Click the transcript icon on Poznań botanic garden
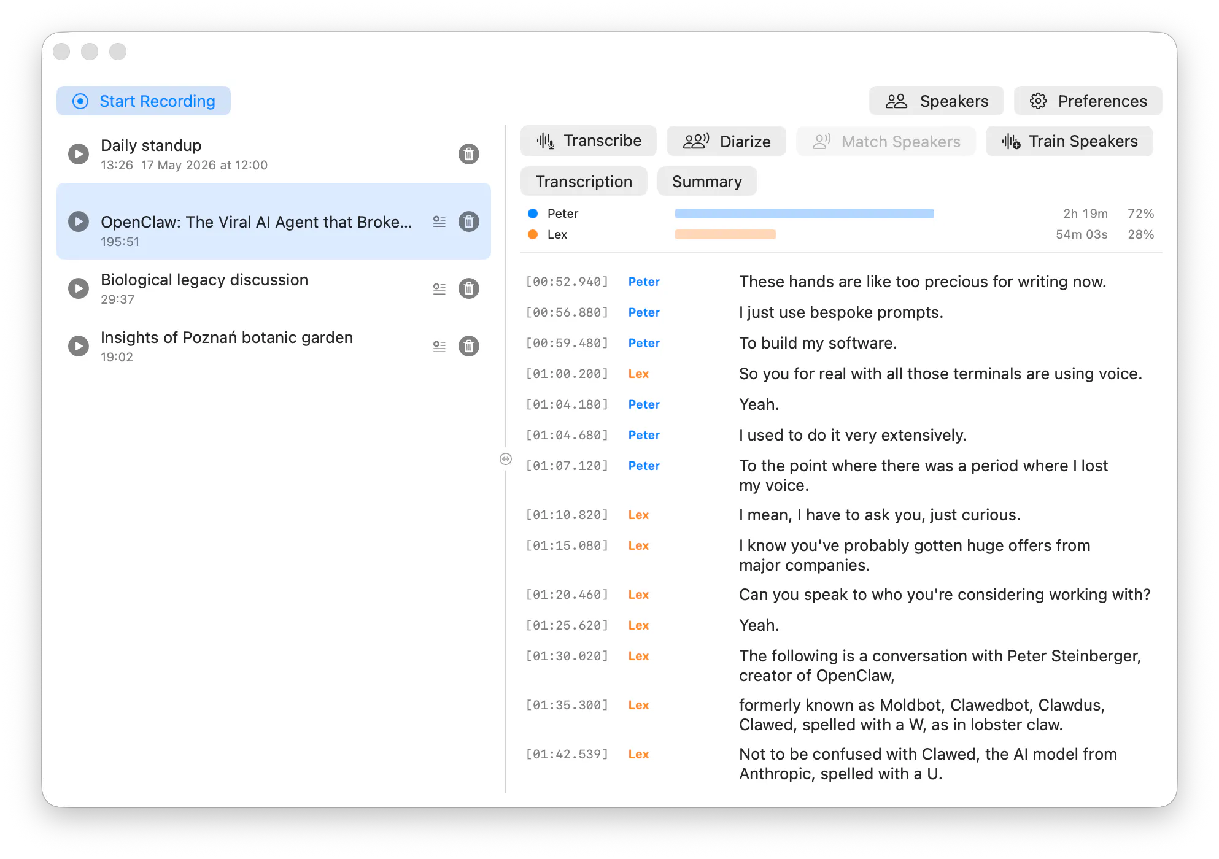Viewport: 1219px width, 859px height. pos(439,346)
